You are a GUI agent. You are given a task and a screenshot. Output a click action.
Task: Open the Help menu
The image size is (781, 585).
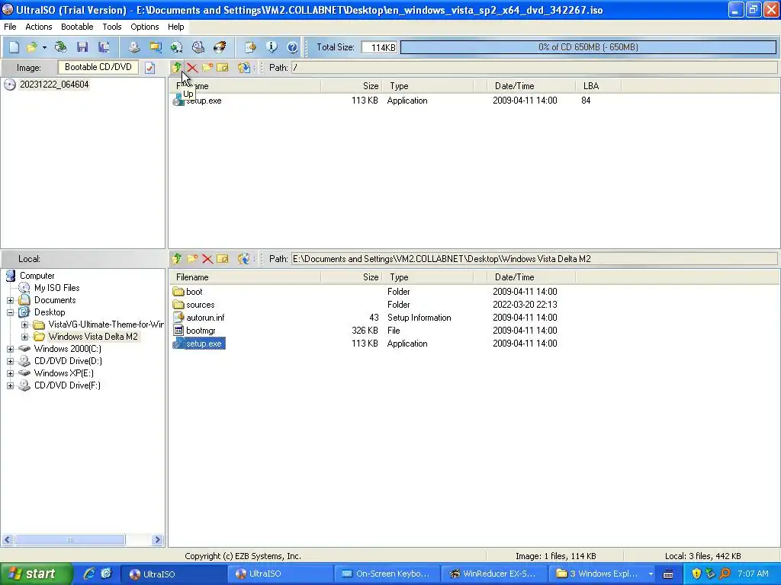[176, 27]
